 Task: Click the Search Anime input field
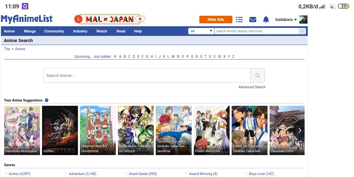pos(147,76)
